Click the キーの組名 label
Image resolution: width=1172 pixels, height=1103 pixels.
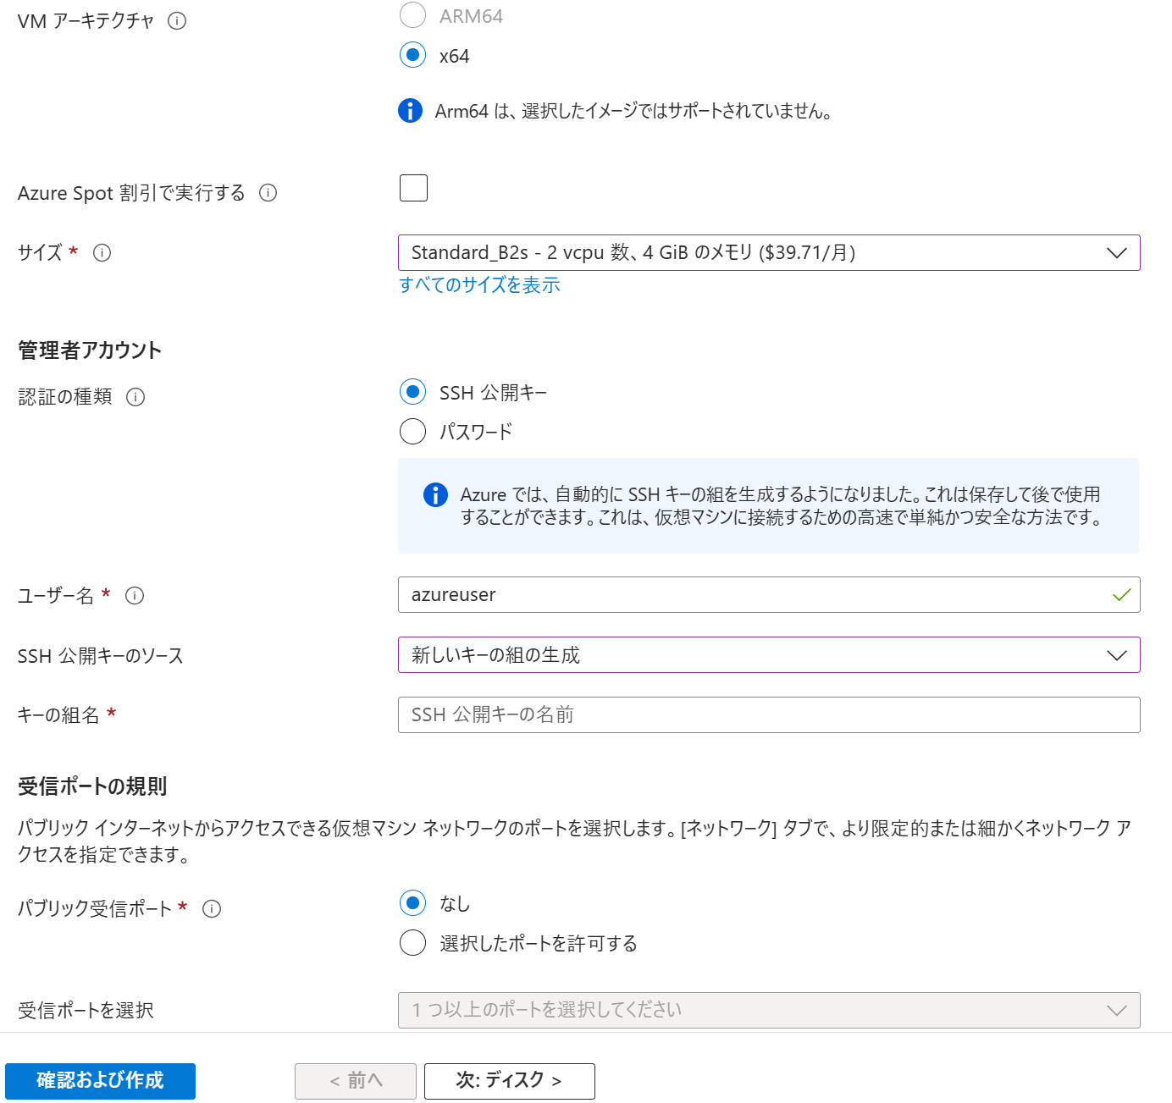pyautogui.click(x=58, y=715)
